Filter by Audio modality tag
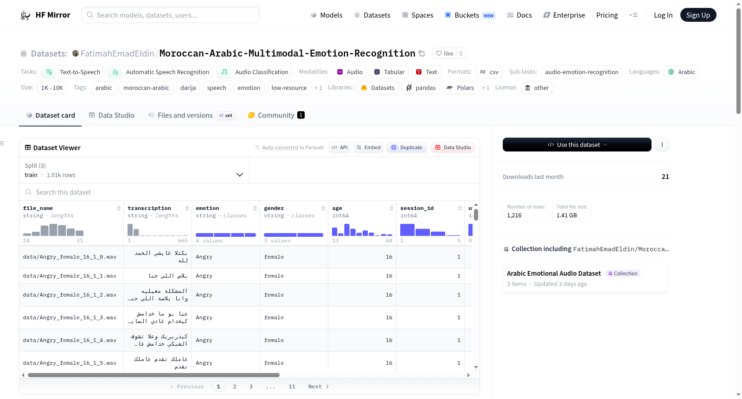Viewport: 742px width, 399px height. pos(350,72)
